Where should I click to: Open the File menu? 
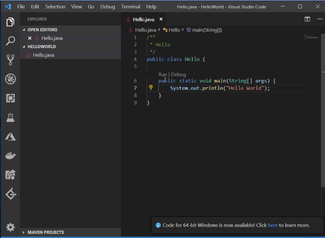click(x=21, y=7)
